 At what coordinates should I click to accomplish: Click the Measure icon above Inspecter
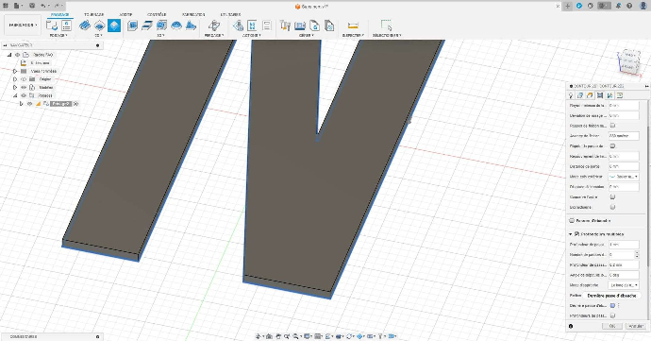pyautogui.click(x=353, y=26)
